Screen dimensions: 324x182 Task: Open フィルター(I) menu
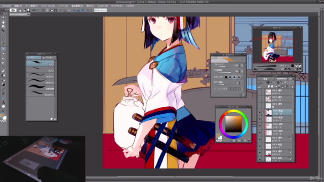pyautogui.click(x=103, y=6)
